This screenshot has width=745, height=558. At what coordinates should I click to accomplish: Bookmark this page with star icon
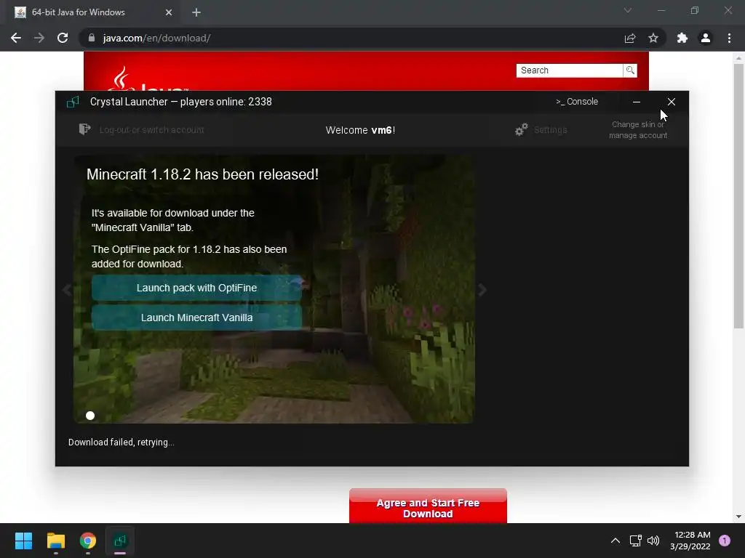pos(653,38)
